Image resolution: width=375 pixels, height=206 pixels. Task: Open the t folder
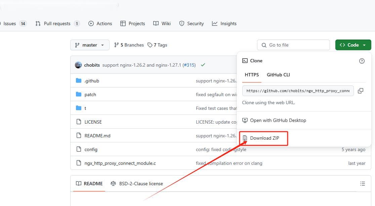click(85, 108)
